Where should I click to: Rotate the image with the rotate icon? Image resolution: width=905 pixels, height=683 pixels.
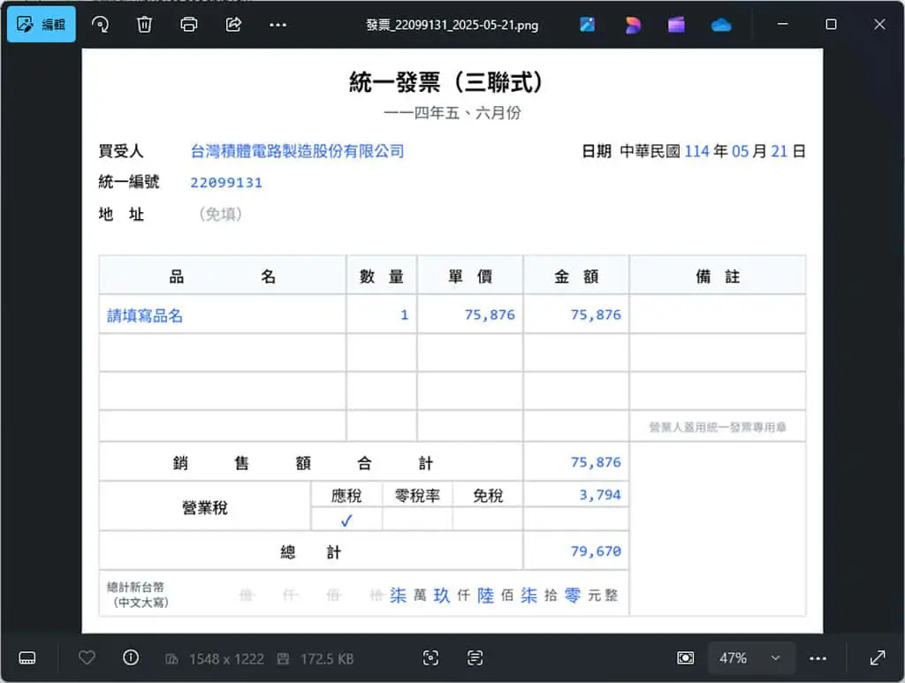click(100, 24)
